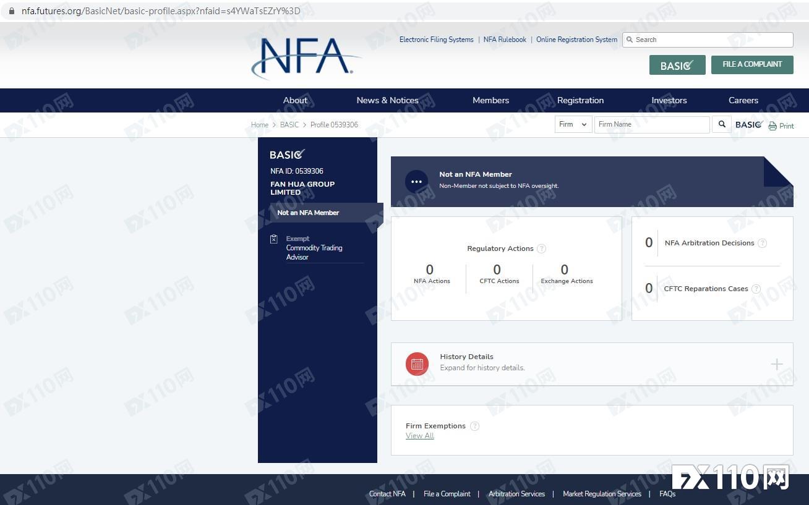Screen dimensions: 809x505
Task: Click the BASIC logo beside Print
Action: [748, 124]
